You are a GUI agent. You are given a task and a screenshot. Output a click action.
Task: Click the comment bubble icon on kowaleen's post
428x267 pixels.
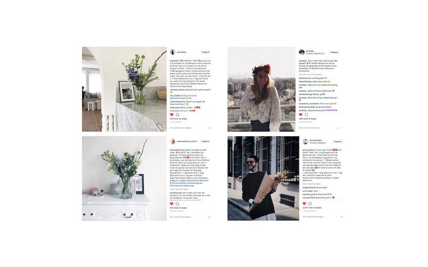coord(178,114)
